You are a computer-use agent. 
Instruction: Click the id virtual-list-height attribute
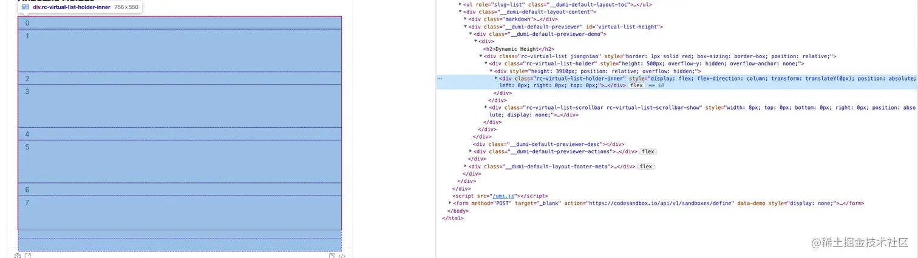(x=624, y=27)
